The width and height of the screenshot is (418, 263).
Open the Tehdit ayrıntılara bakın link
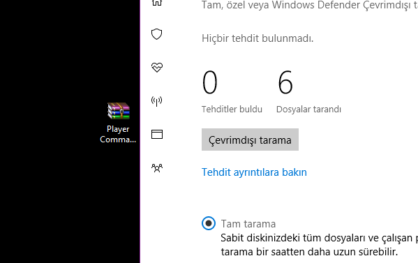tap(254, 172)
